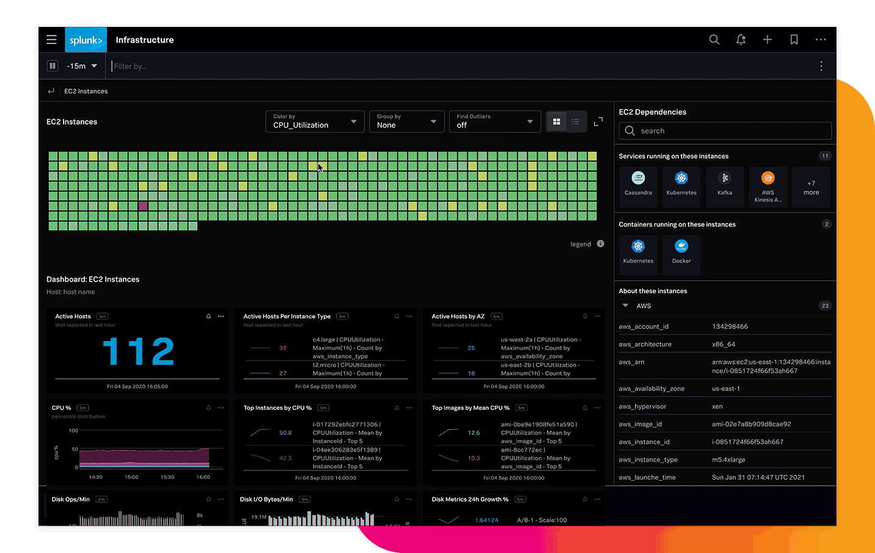This screenshot has height=553, width=875.
Task: Select the Kafka service tile
Action: 725,186
